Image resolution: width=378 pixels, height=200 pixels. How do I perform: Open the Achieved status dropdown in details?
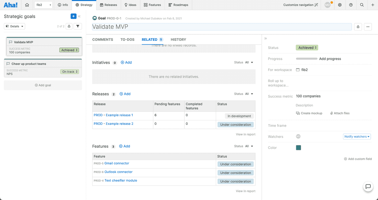(307, 48)
